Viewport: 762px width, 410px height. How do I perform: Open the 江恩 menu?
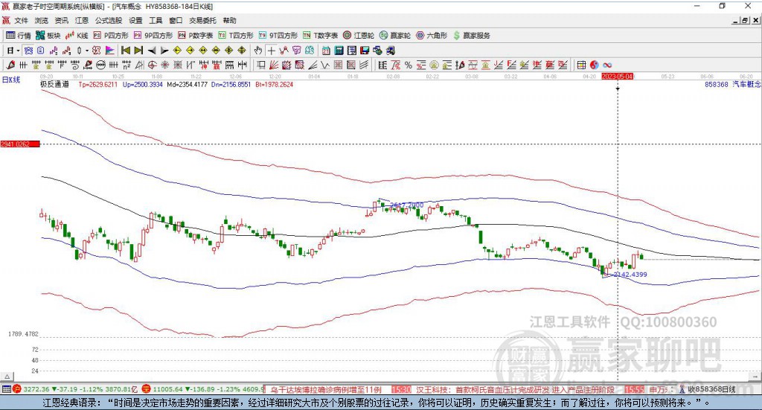(82, 20)
